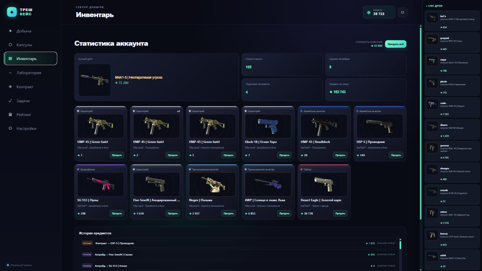Screen dimensions: 482x271
Task: Open Добыча via its sparkle icon
Action: click(x=10, y=31)
